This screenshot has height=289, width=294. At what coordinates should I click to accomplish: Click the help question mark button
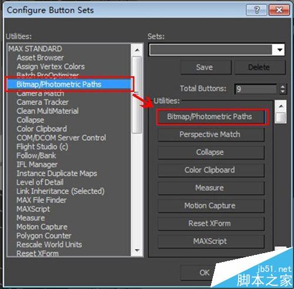[x=256, y=10]
